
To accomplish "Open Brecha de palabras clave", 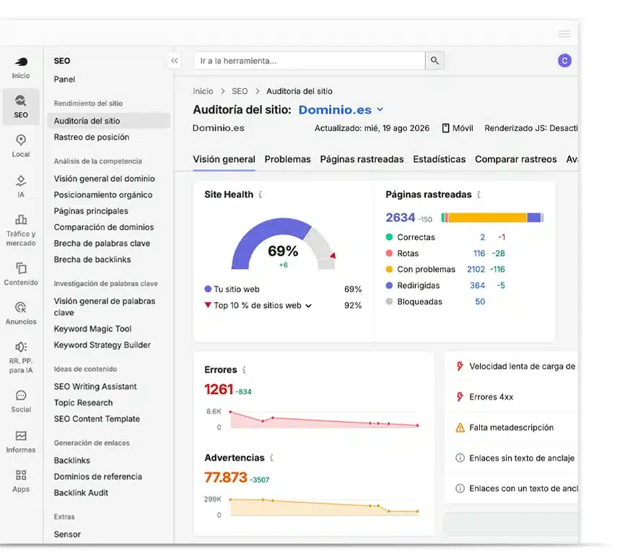I will pos(102,243).
